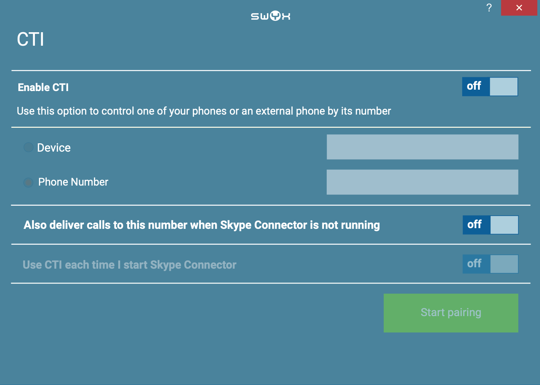The width and height of the screenshot is (540, 385).
Task: Click the 'off' text on the dimmed CTI autostart switch
Action: pos(474,263)
